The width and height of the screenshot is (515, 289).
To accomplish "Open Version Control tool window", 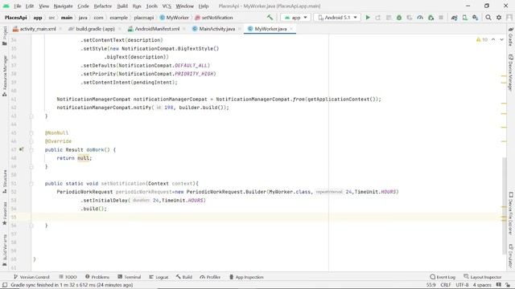I will pyautogui.click(x=31, y=277).
